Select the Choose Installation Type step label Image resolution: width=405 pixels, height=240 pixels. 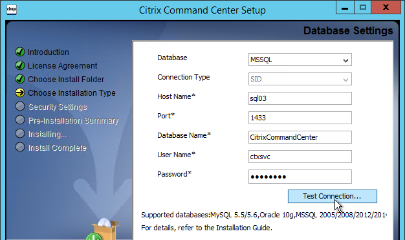72,93
